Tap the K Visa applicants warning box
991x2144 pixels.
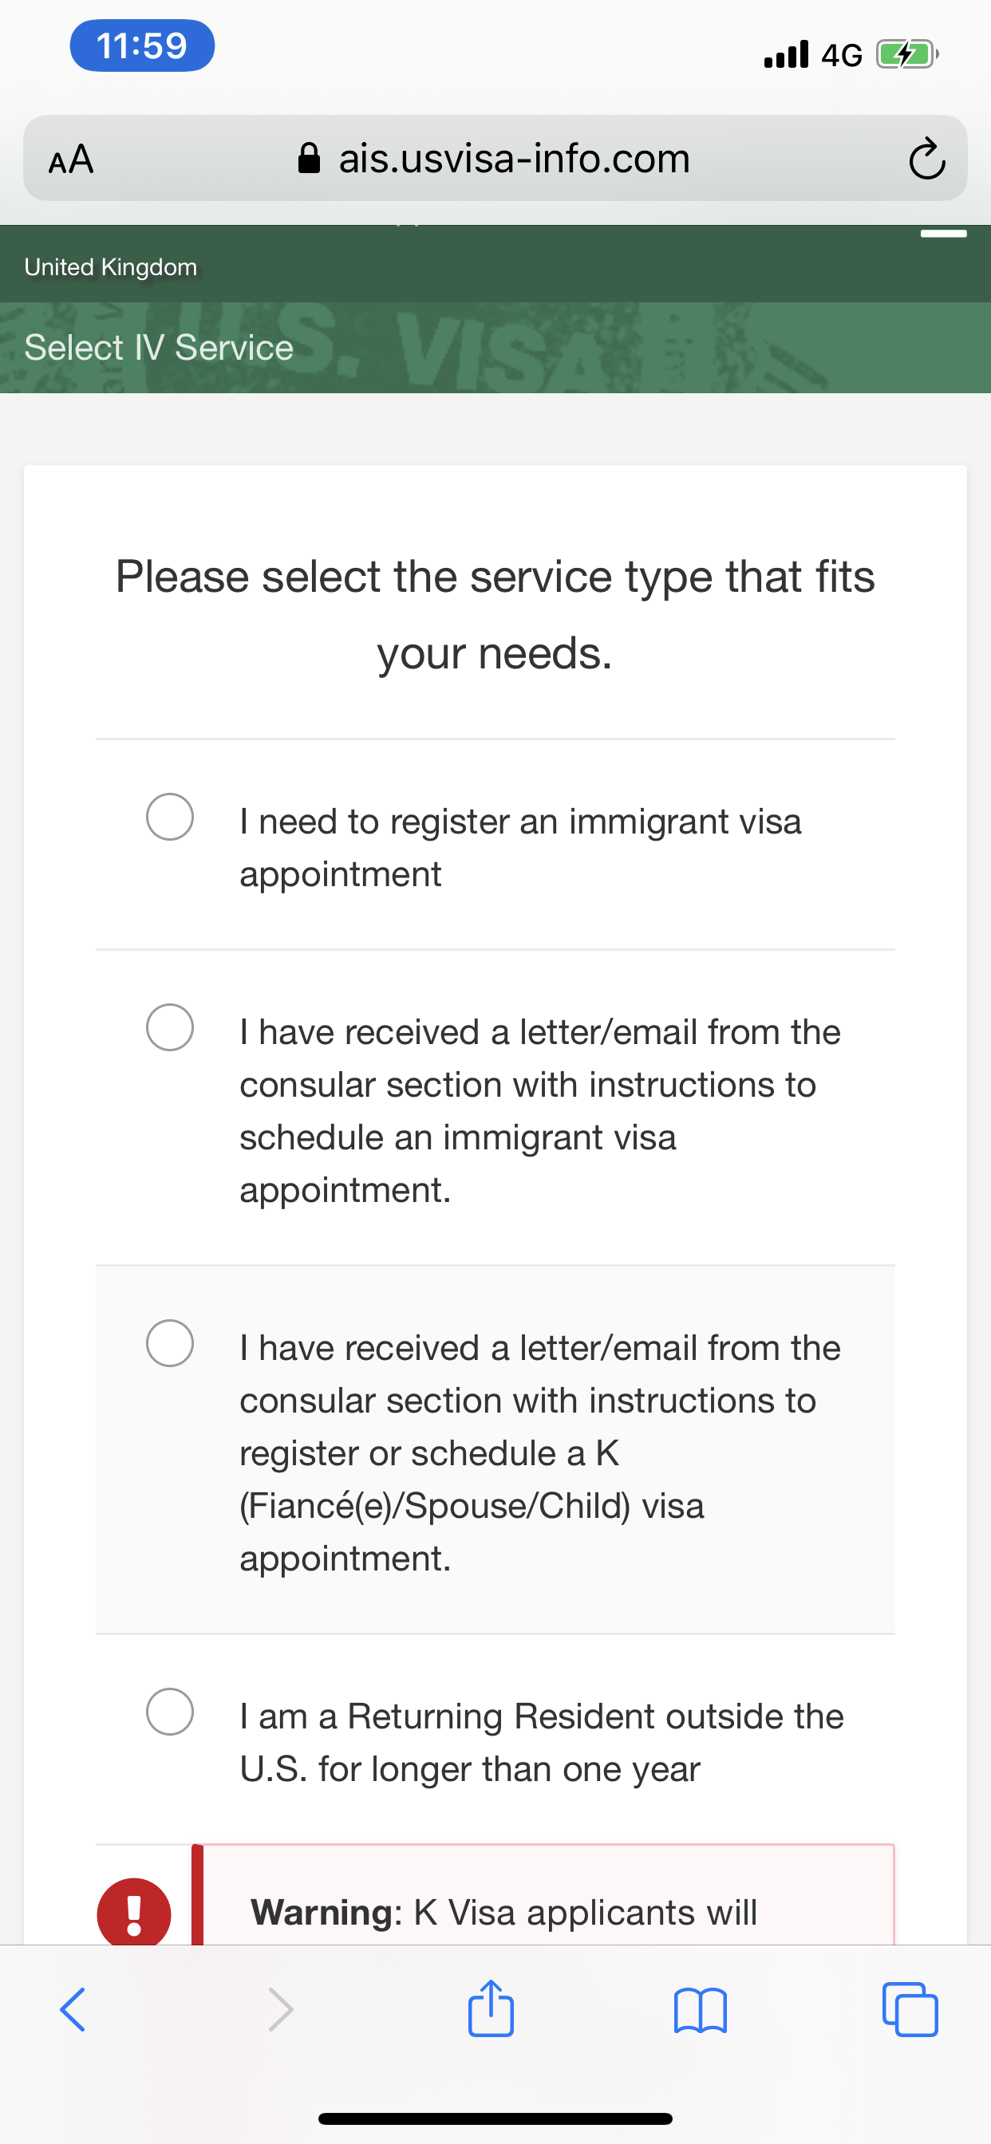coord(544,1896)
